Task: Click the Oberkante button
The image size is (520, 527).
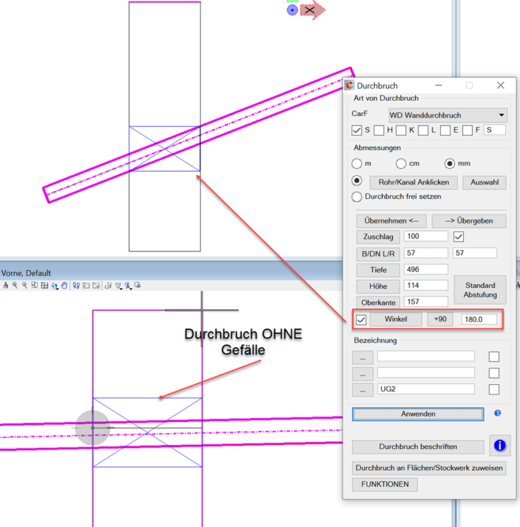Action: pyautogui.click(x=378, y=302)
